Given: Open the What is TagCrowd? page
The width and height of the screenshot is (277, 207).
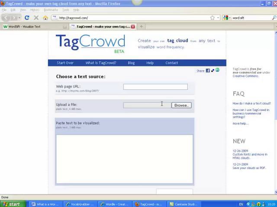Looking at the screenshot, I should [x=101, y=63].
